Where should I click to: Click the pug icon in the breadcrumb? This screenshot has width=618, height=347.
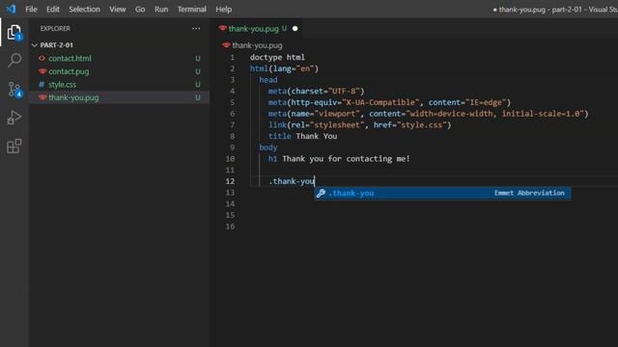(x=226, y=45)
